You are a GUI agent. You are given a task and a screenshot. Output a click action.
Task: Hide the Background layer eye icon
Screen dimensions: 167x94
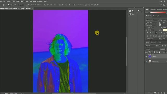pyautogui.click(x=146, y=61)
